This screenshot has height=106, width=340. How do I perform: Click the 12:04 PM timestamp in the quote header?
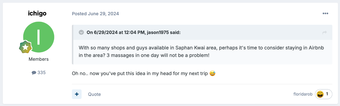[133, 32]
